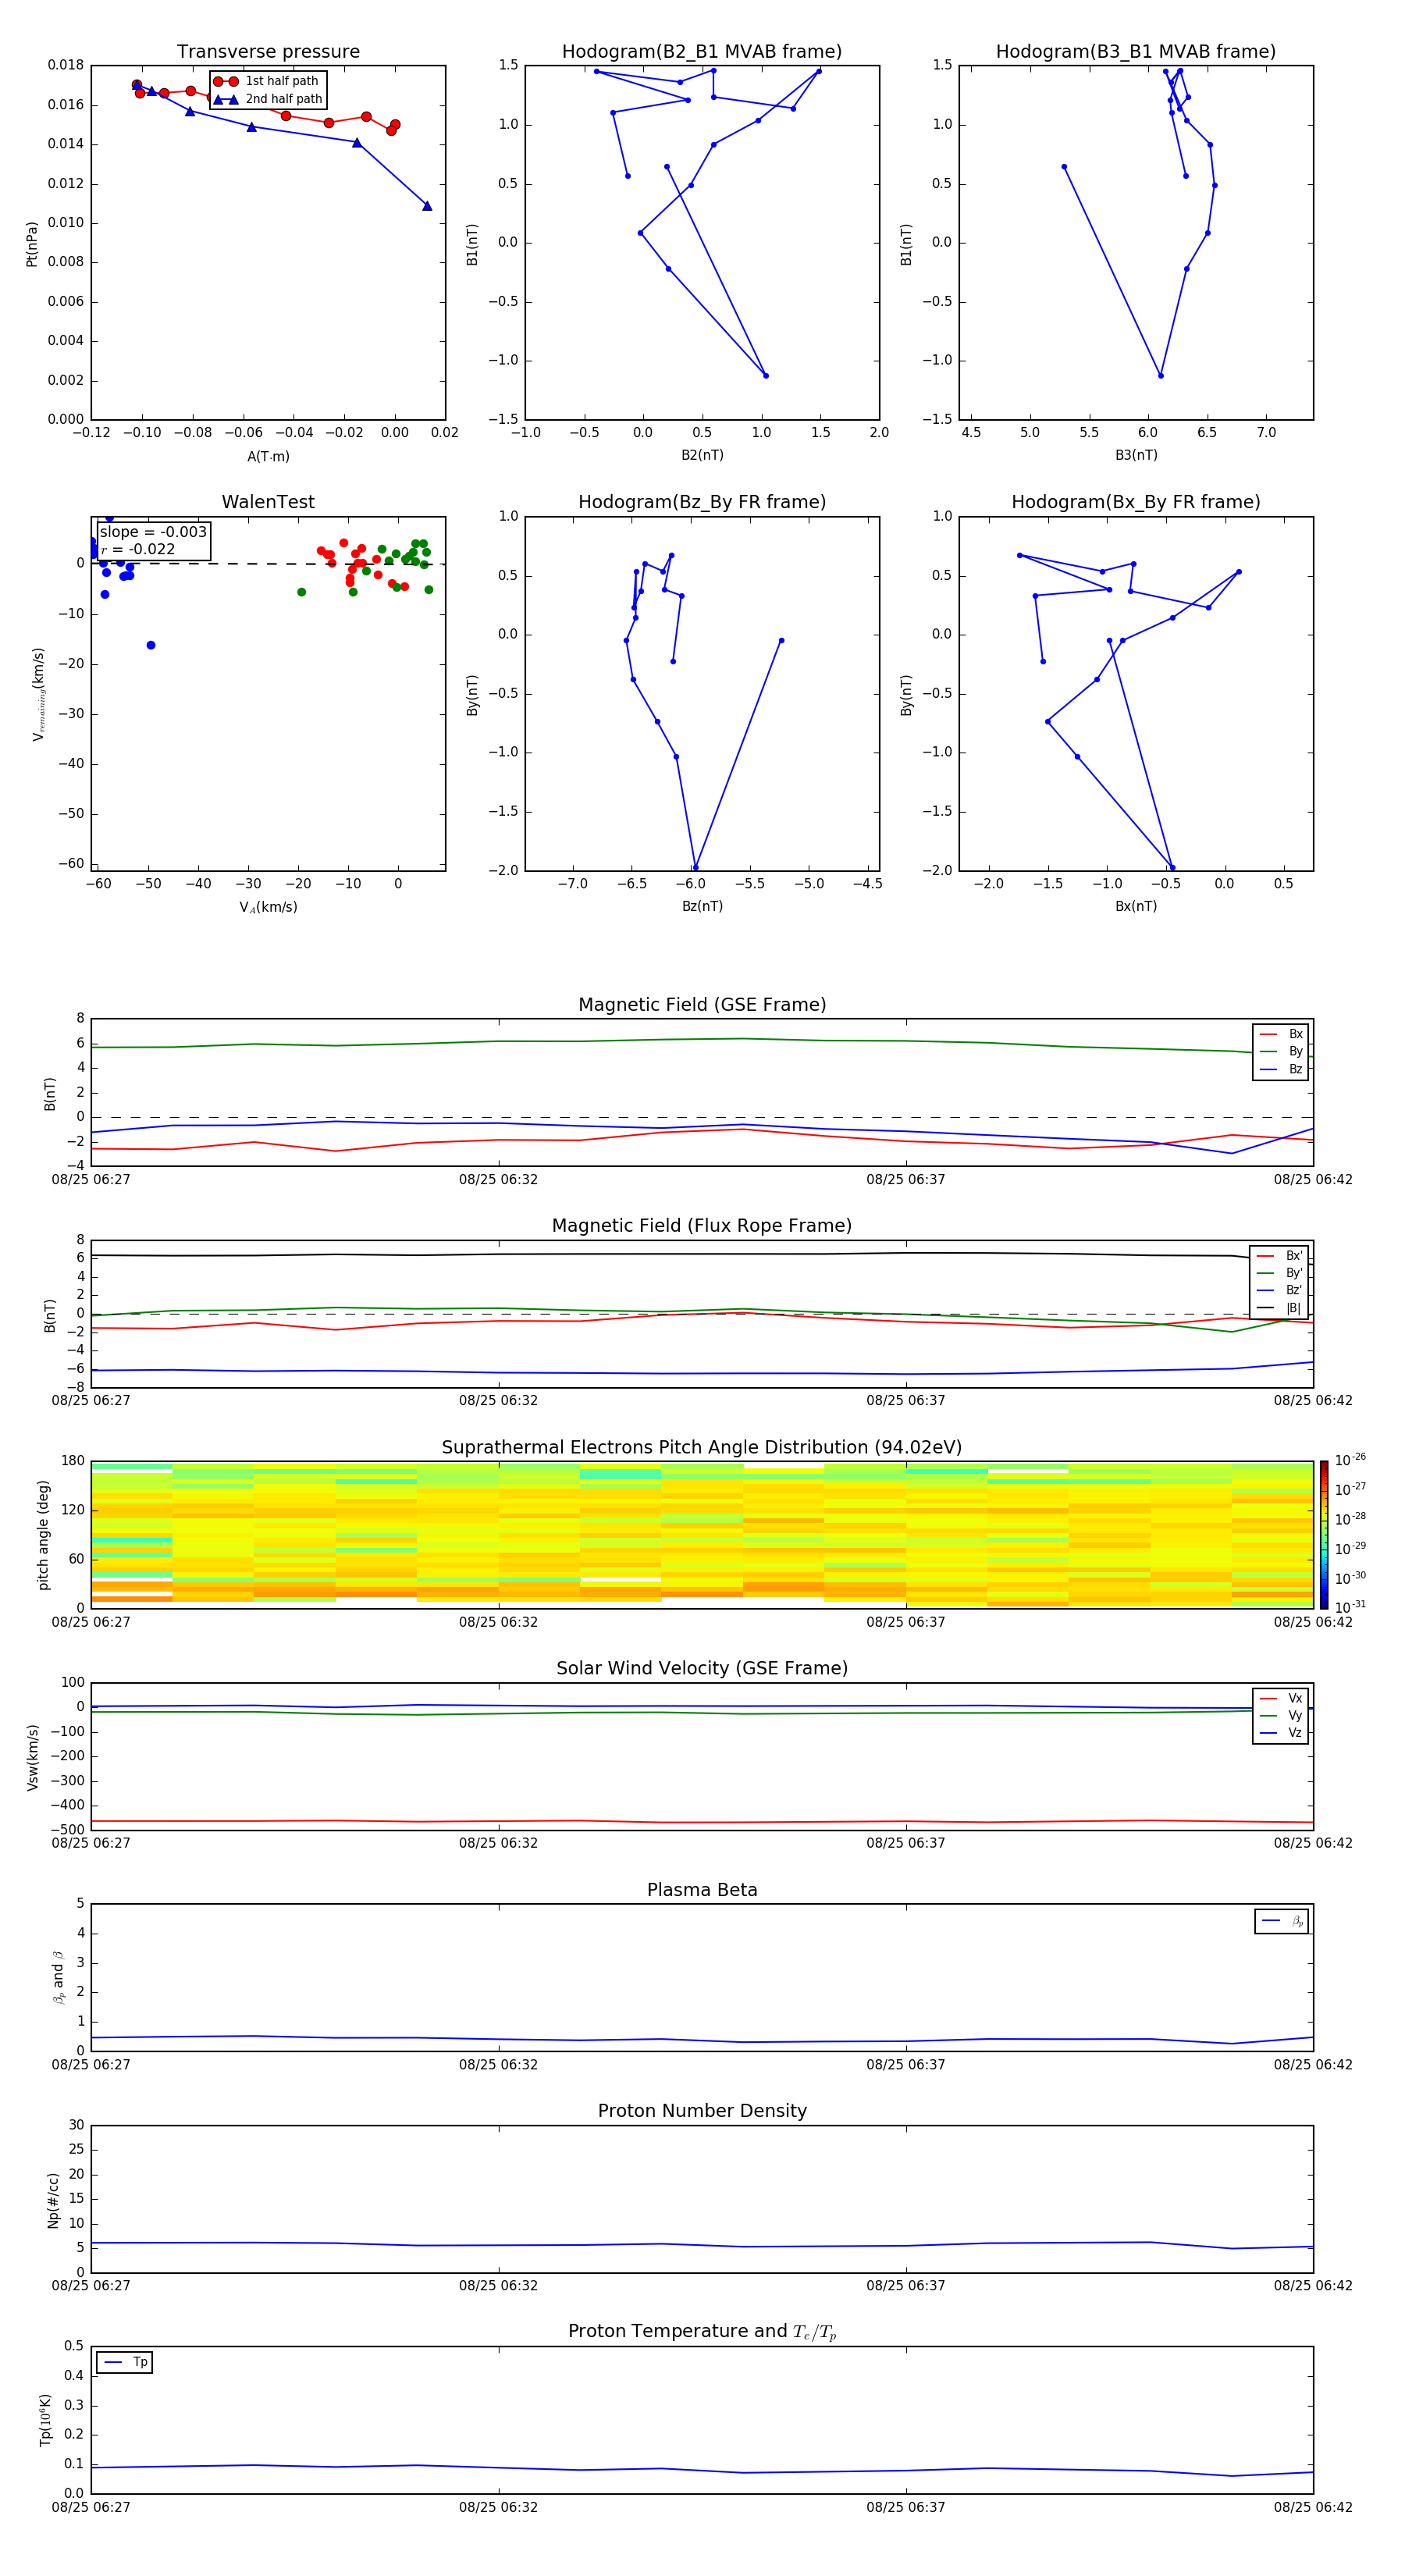Click the "Magnetic Field (GSE Frame)" title
Viewport: 1405px width, 2576px height.
[702, 1005]
